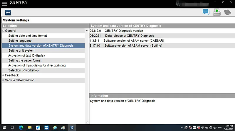
Task: Click the ASAM server (CAESAR) version row
Action: click(162, 41)
